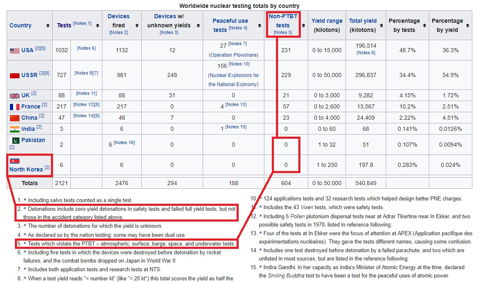Click the UK flag icon

pos(15,96)
